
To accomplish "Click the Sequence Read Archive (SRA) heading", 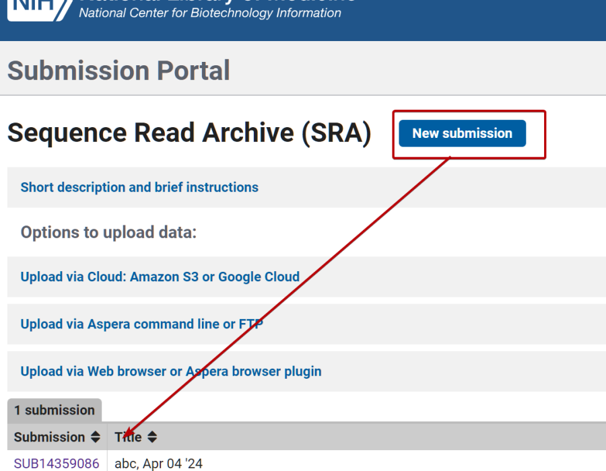I will click(x=189, y=133).
